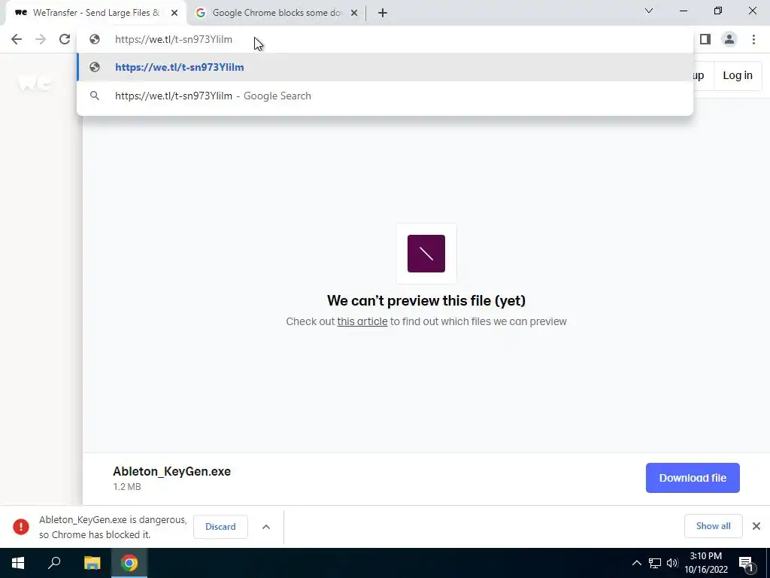Click the purple file preview thumbnail
The width and height of the screenshot is (770, 578).
click(426, 254)
